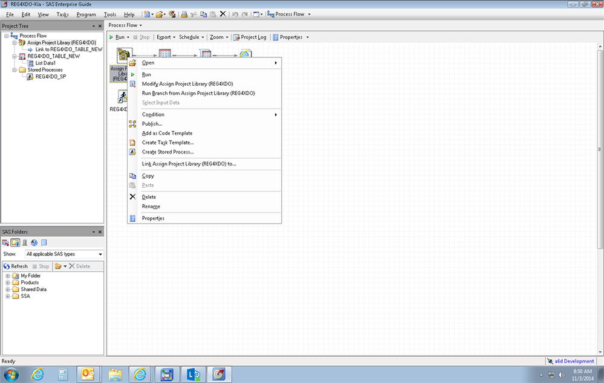Click the process flow vertical scrollbar
The image size is (604, 383).
tap(600, 149)
